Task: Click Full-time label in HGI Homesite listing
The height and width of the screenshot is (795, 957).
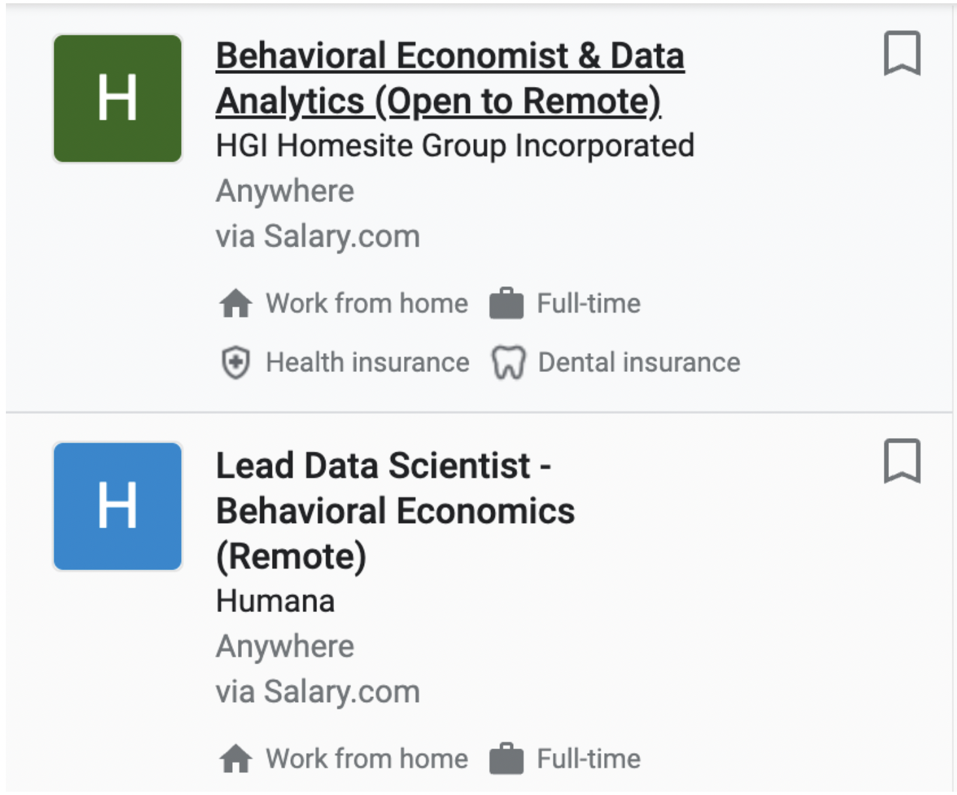Action: pos(588,303)
